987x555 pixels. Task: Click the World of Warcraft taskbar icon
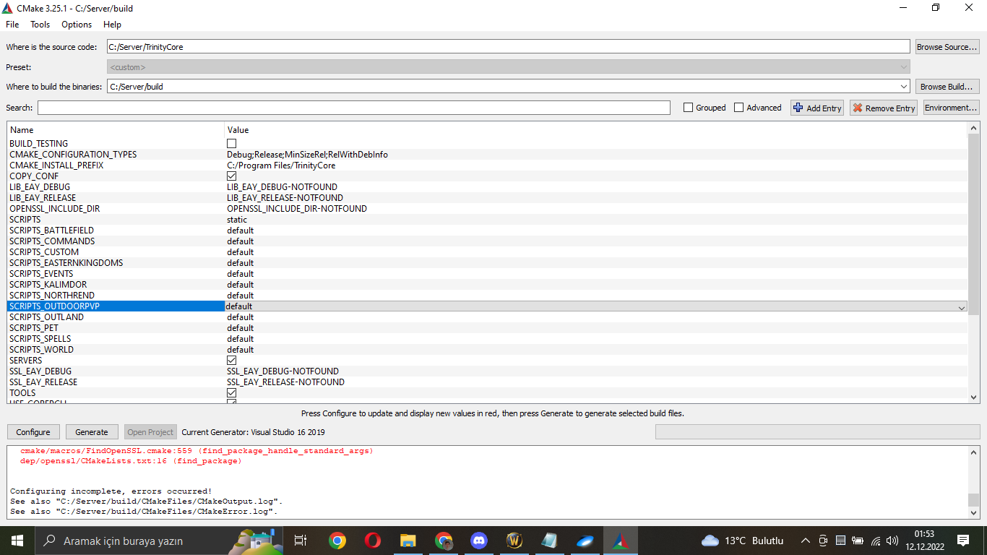514,541
